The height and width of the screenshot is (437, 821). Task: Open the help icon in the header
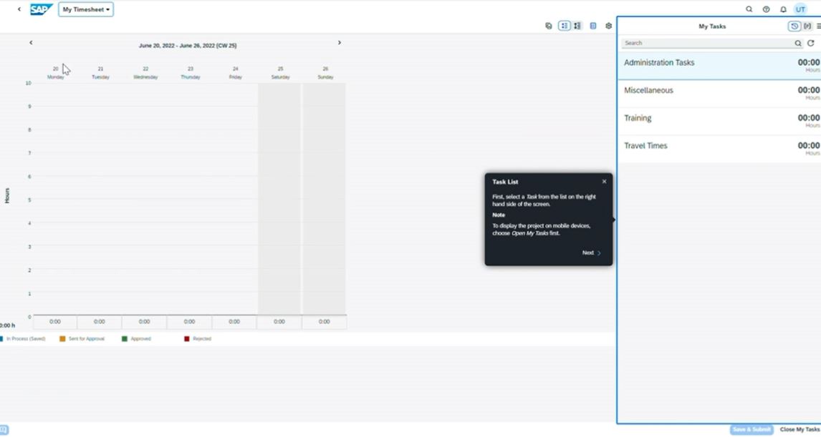coord(766,9)
